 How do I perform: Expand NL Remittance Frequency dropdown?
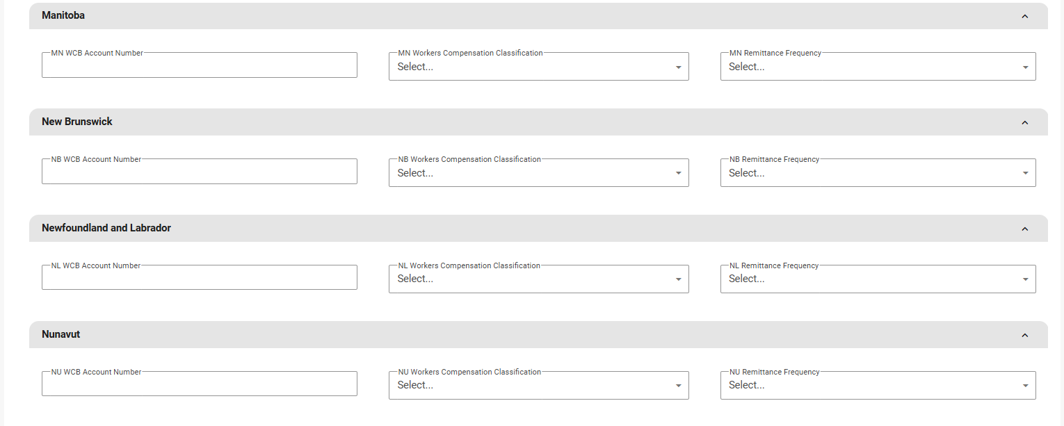(x=878, y=279)
